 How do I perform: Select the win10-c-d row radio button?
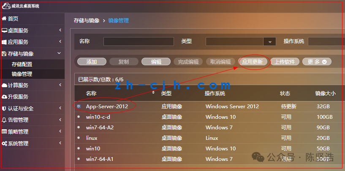pyautogui.click(x=79, y=117)
